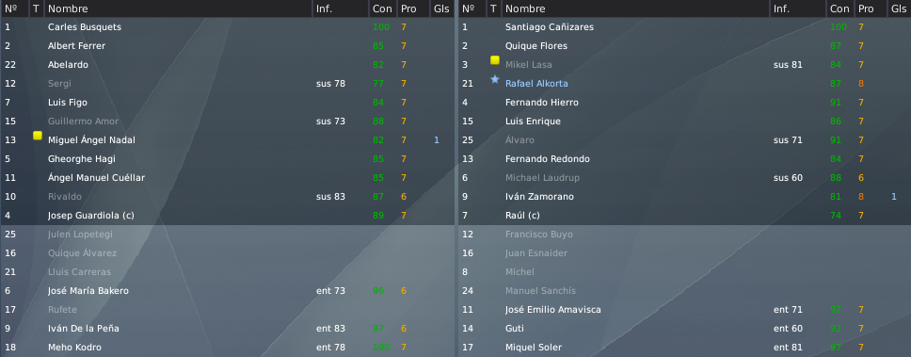Click the left table Gls column header

pyautogui.click(x=441, y=8)
